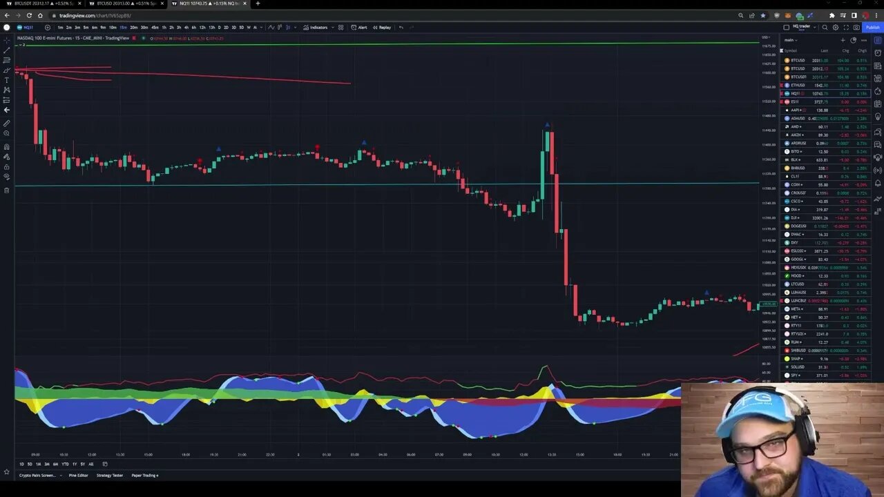Viewport: 884px width, 497px height.
Task: Select the ruler measure tool
Action: (6, 123)
